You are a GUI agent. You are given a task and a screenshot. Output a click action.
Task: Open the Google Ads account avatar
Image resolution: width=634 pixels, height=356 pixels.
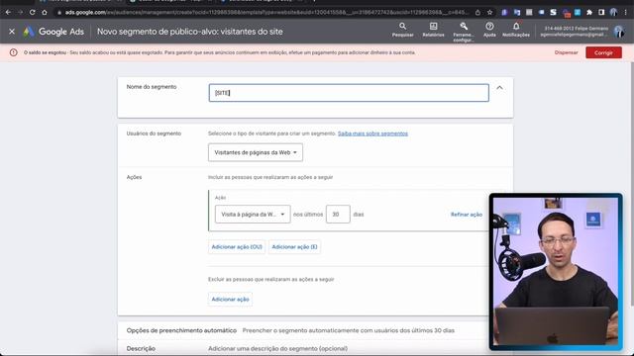[x=618, y=32]
